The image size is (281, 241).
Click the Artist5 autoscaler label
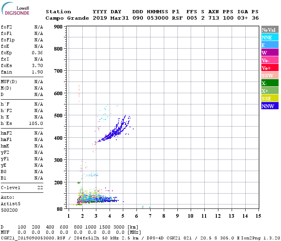pyautogui.click(x=10, y=204)
